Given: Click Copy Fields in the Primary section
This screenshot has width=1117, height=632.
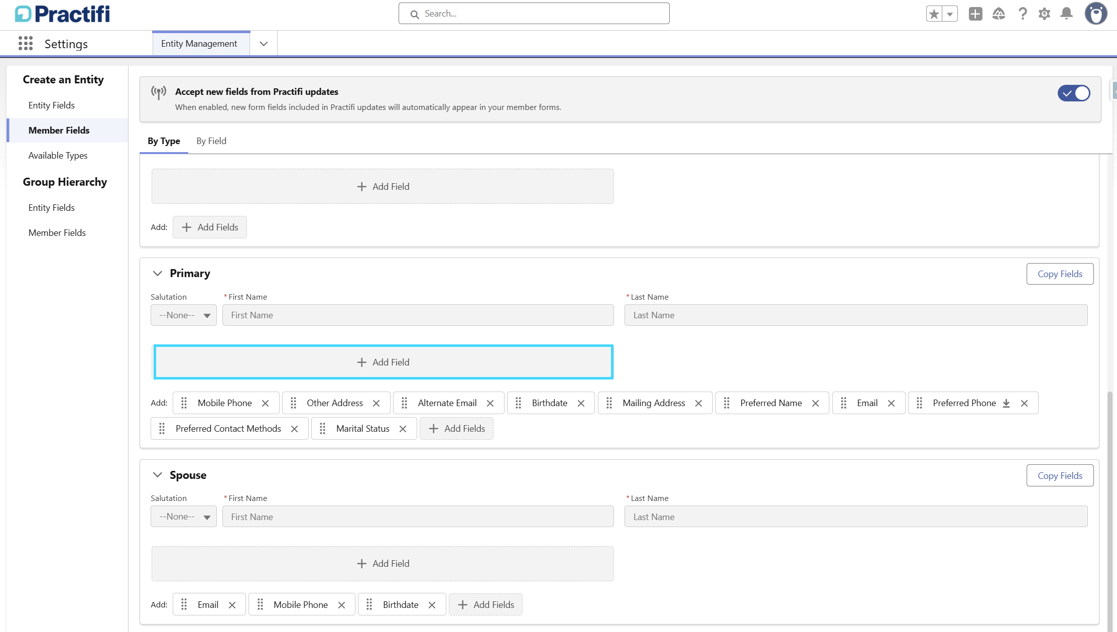Looking at the screenshot, I should pos(1060,274).
